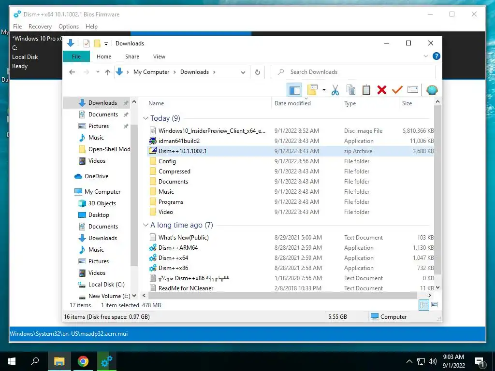Expand the ribbon with the chevron
Image resolution: width=495 pixels, height=371 pixels.
[426, 56]
